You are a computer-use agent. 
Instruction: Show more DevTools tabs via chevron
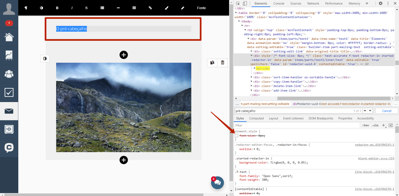click(367, 4)
